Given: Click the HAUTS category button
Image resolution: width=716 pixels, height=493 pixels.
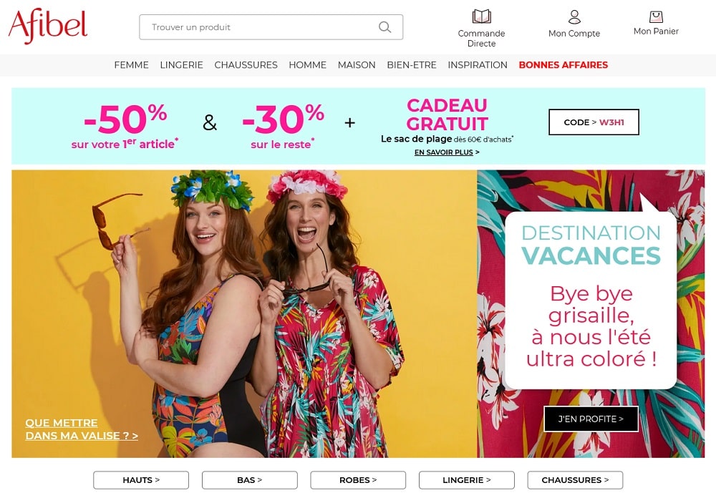Looking at the screenshot, I should tap(141, 480).
